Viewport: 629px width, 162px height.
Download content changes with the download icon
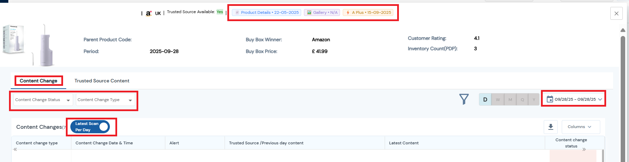tap(550, 127)
